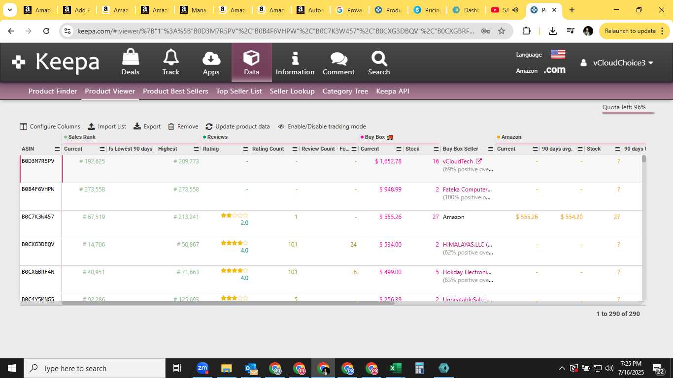Open the Information section
673x378 pixels.
click(295, 62)
